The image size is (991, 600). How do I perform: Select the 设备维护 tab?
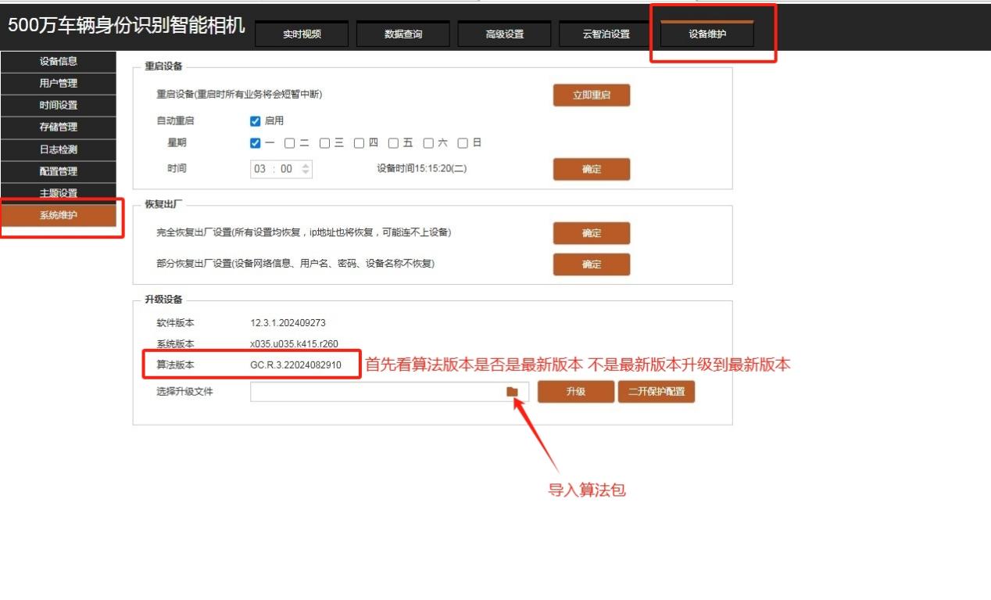tap(707, 34)
